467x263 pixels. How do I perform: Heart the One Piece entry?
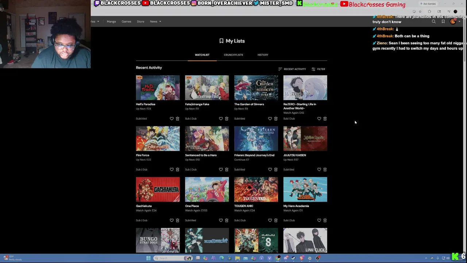221,220
